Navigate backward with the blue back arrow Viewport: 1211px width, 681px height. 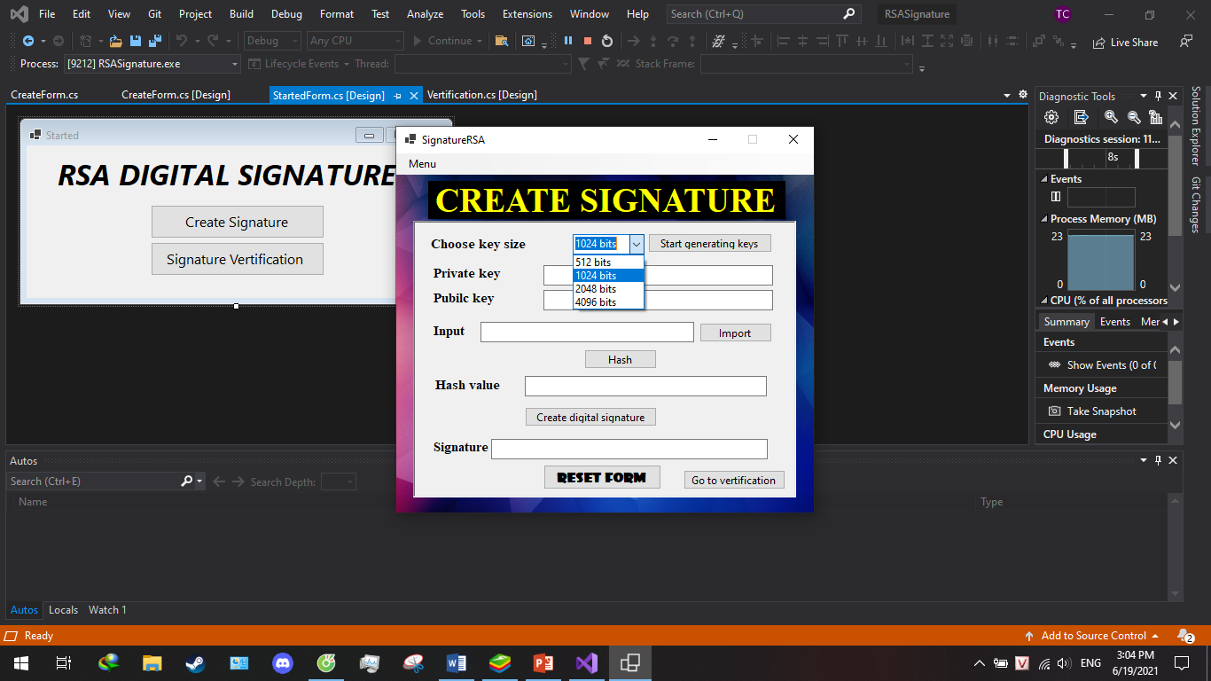coord(27,41)
